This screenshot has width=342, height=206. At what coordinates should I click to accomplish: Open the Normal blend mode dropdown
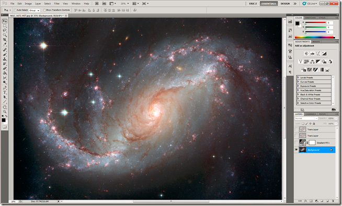(x=306, y=118)
